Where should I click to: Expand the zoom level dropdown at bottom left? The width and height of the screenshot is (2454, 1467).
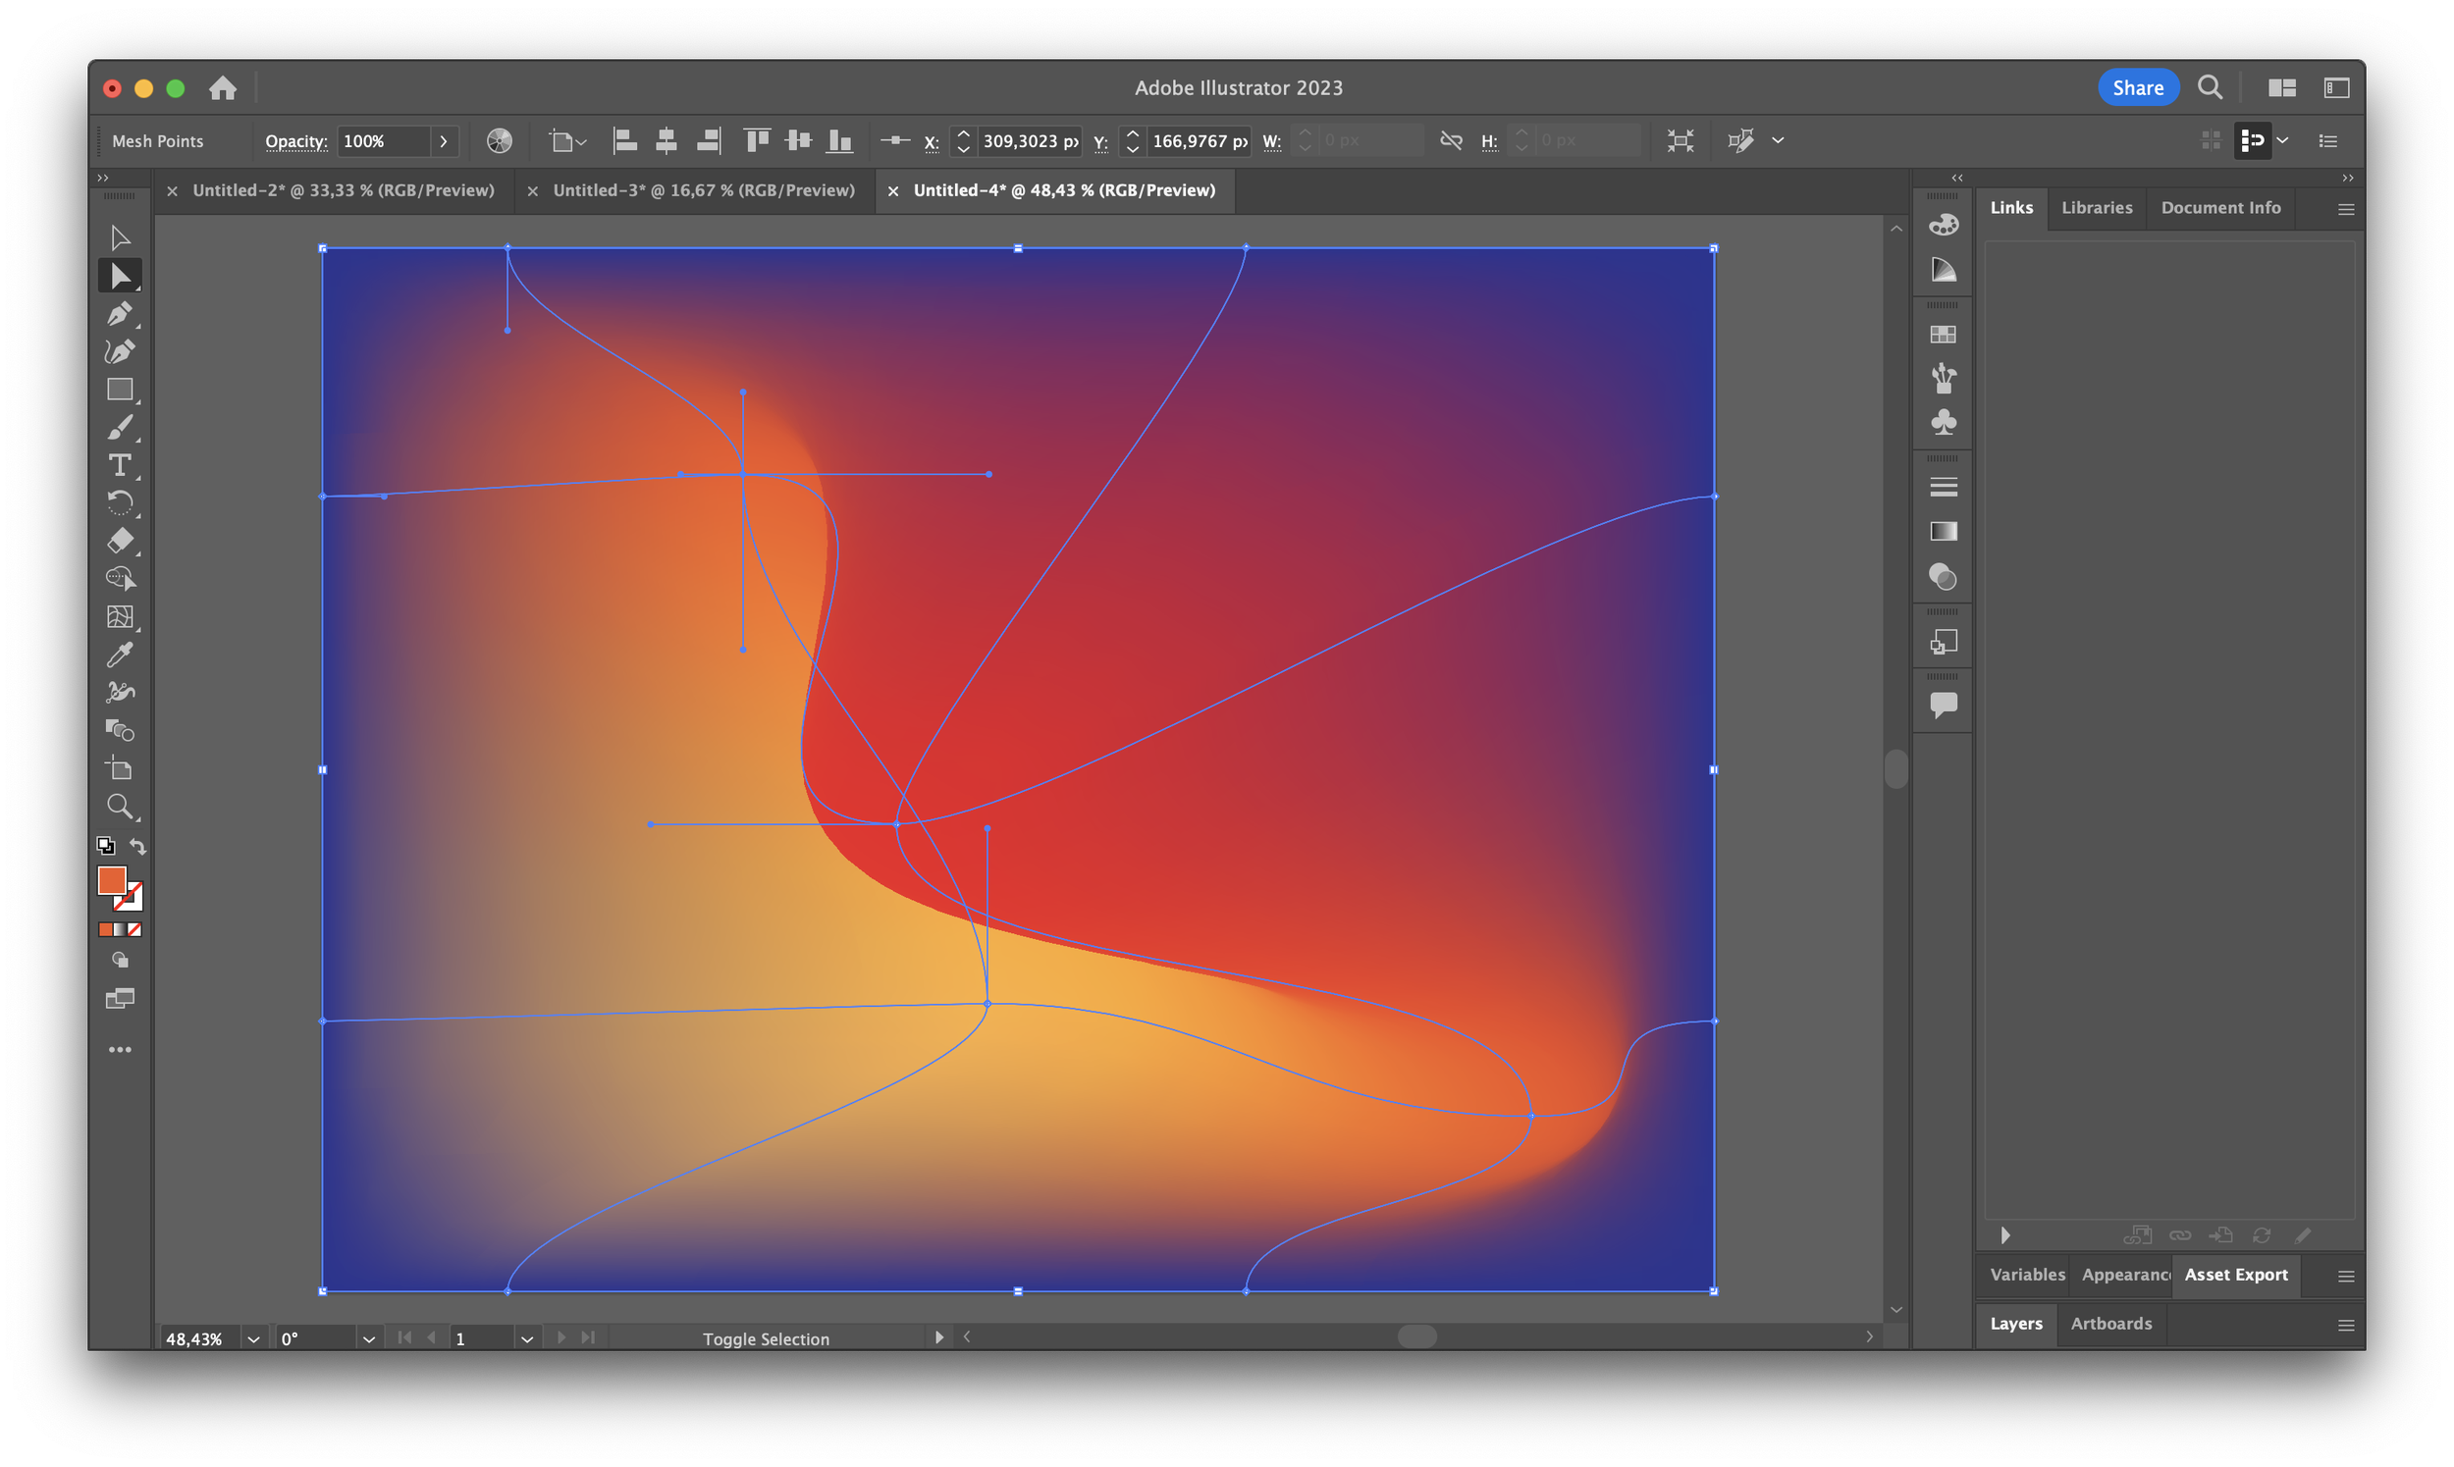[252, 1338]
